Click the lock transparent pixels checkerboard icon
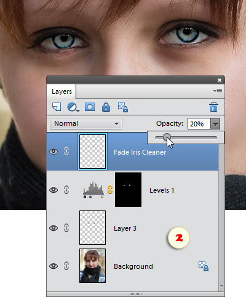 point(123,107)
